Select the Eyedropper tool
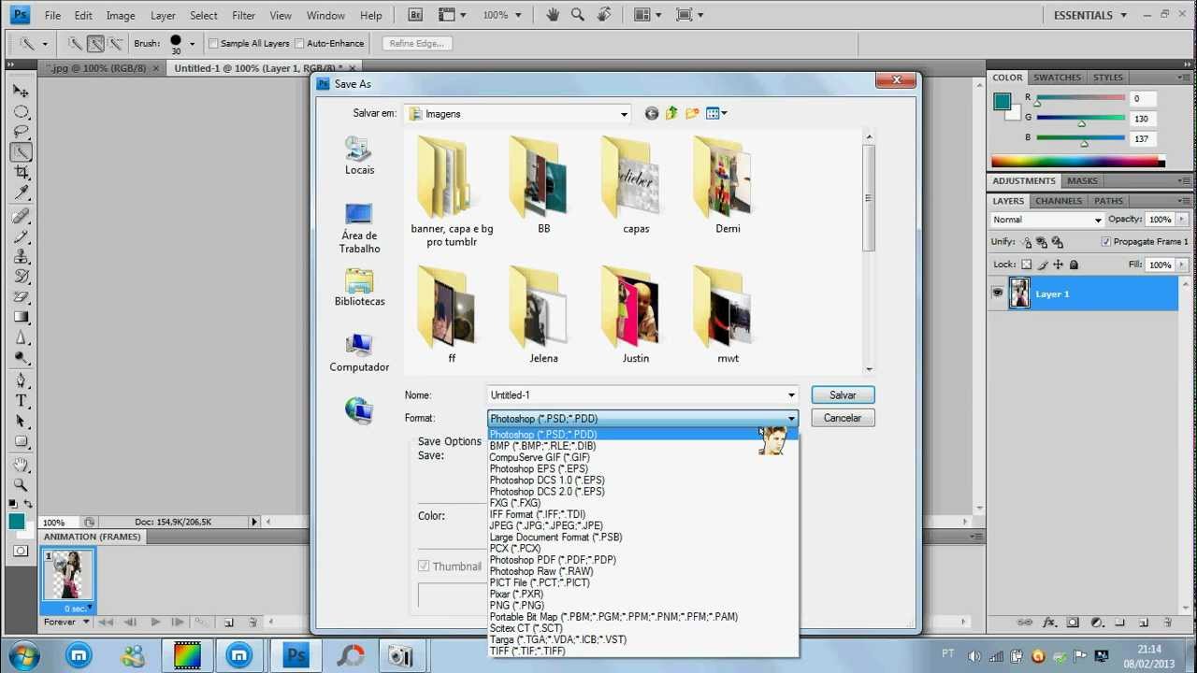The width and height of the screenshot is (1197, 673). [x=21, y=193]
